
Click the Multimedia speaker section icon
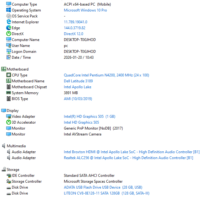[x=4, y=146]
